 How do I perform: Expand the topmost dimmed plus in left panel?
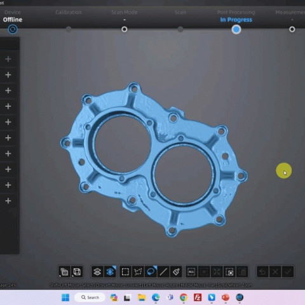[x=8, y=59]
